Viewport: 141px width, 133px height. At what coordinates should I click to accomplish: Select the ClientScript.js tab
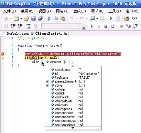[x=51, y=34]
